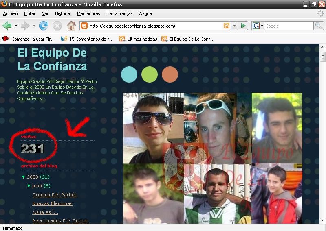Click the Terminado status bar text

[x=13, y=228]
